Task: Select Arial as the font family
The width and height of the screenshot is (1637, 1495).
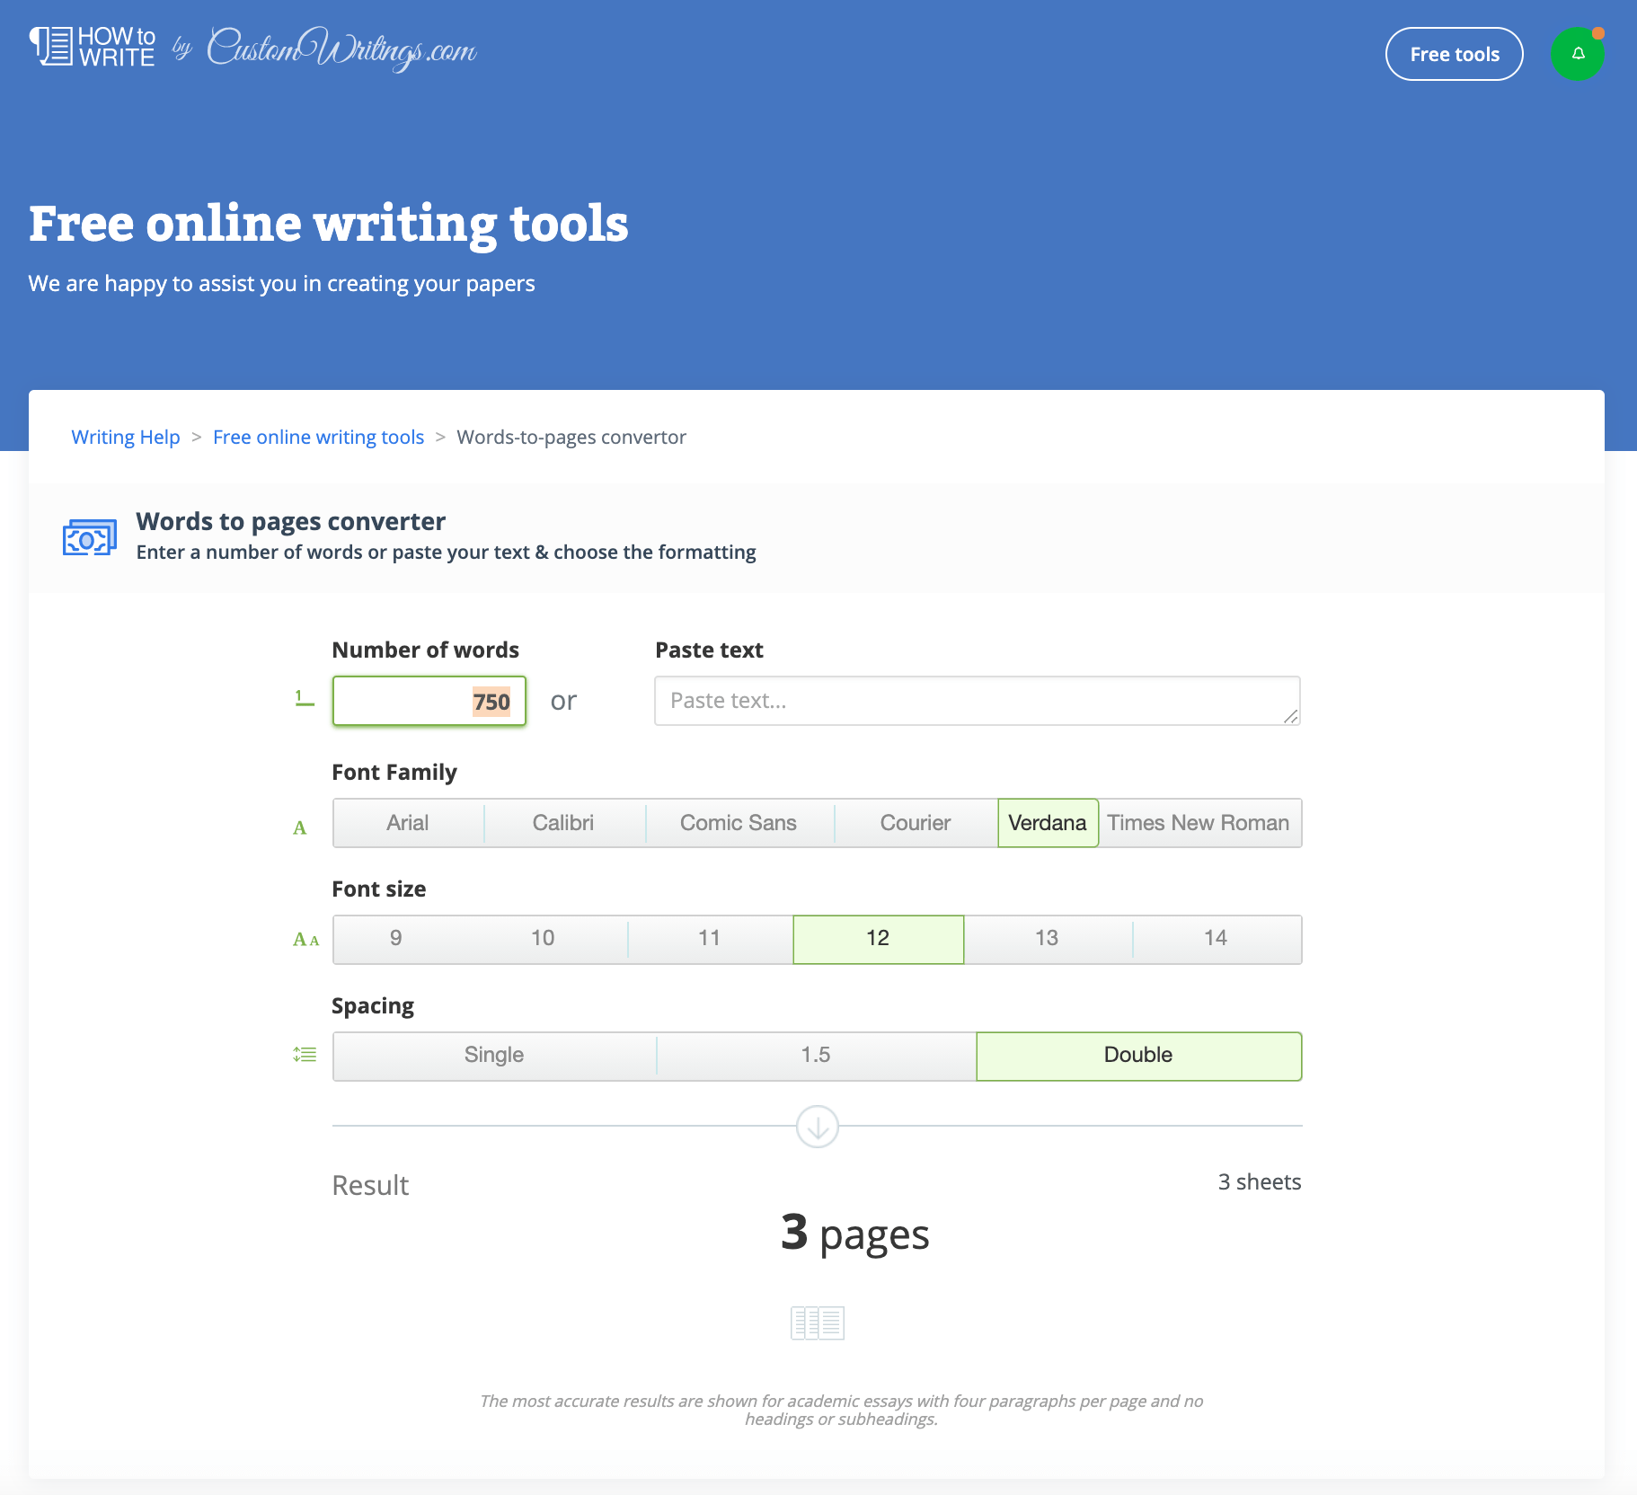Action: pos(407,822)
